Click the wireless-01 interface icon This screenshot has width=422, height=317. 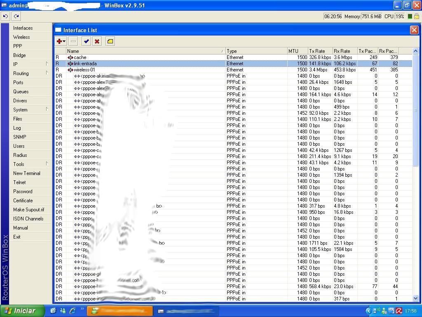(x=70, y=70)
